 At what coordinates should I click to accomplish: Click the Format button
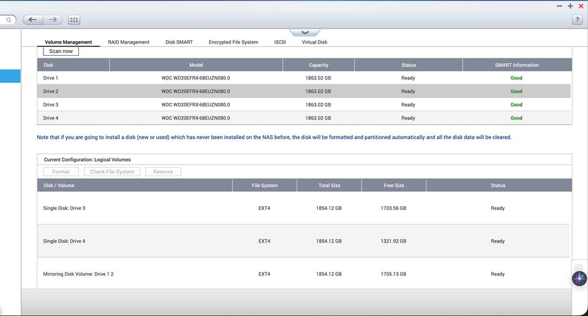61,172
